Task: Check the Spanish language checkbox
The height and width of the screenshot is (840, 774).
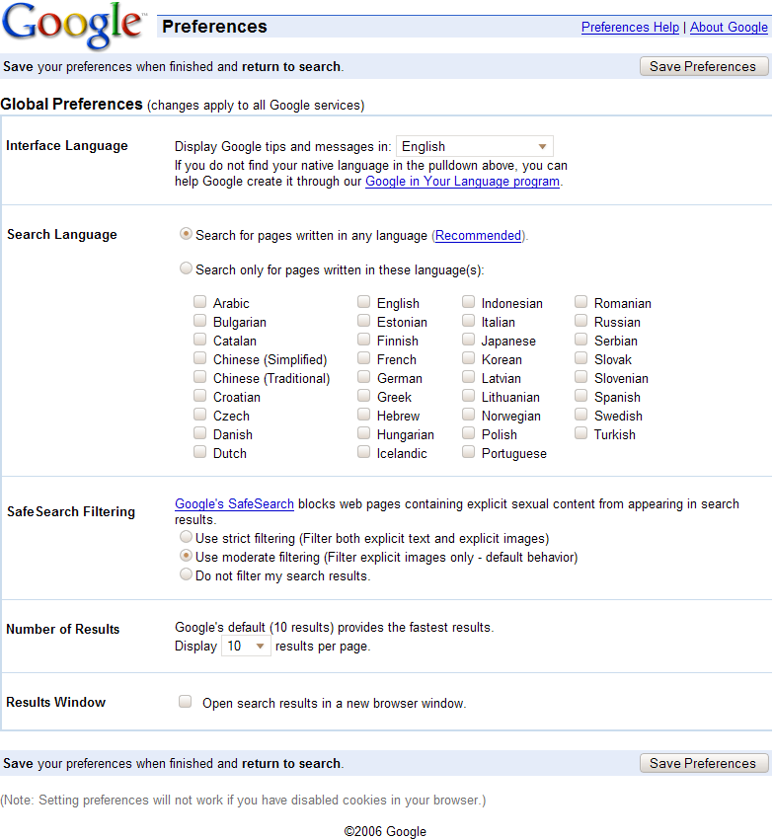Action: 581,396
